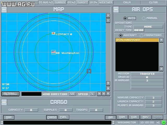Open the DAM damage control tab

point(122,117)
